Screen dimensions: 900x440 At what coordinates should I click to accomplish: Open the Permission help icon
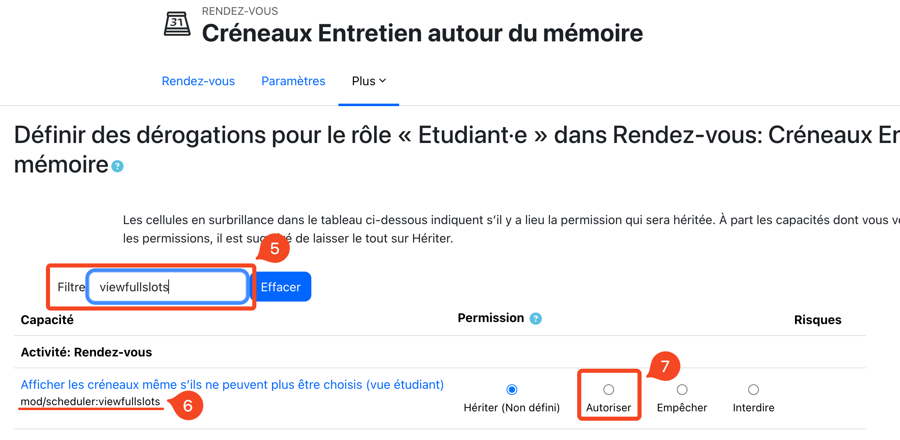point(536,318)
